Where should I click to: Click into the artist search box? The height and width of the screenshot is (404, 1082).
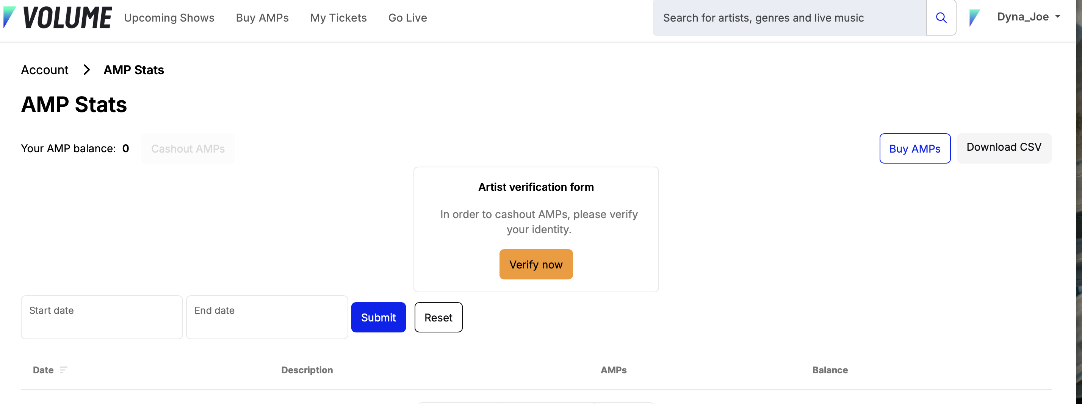pos(789,18)
